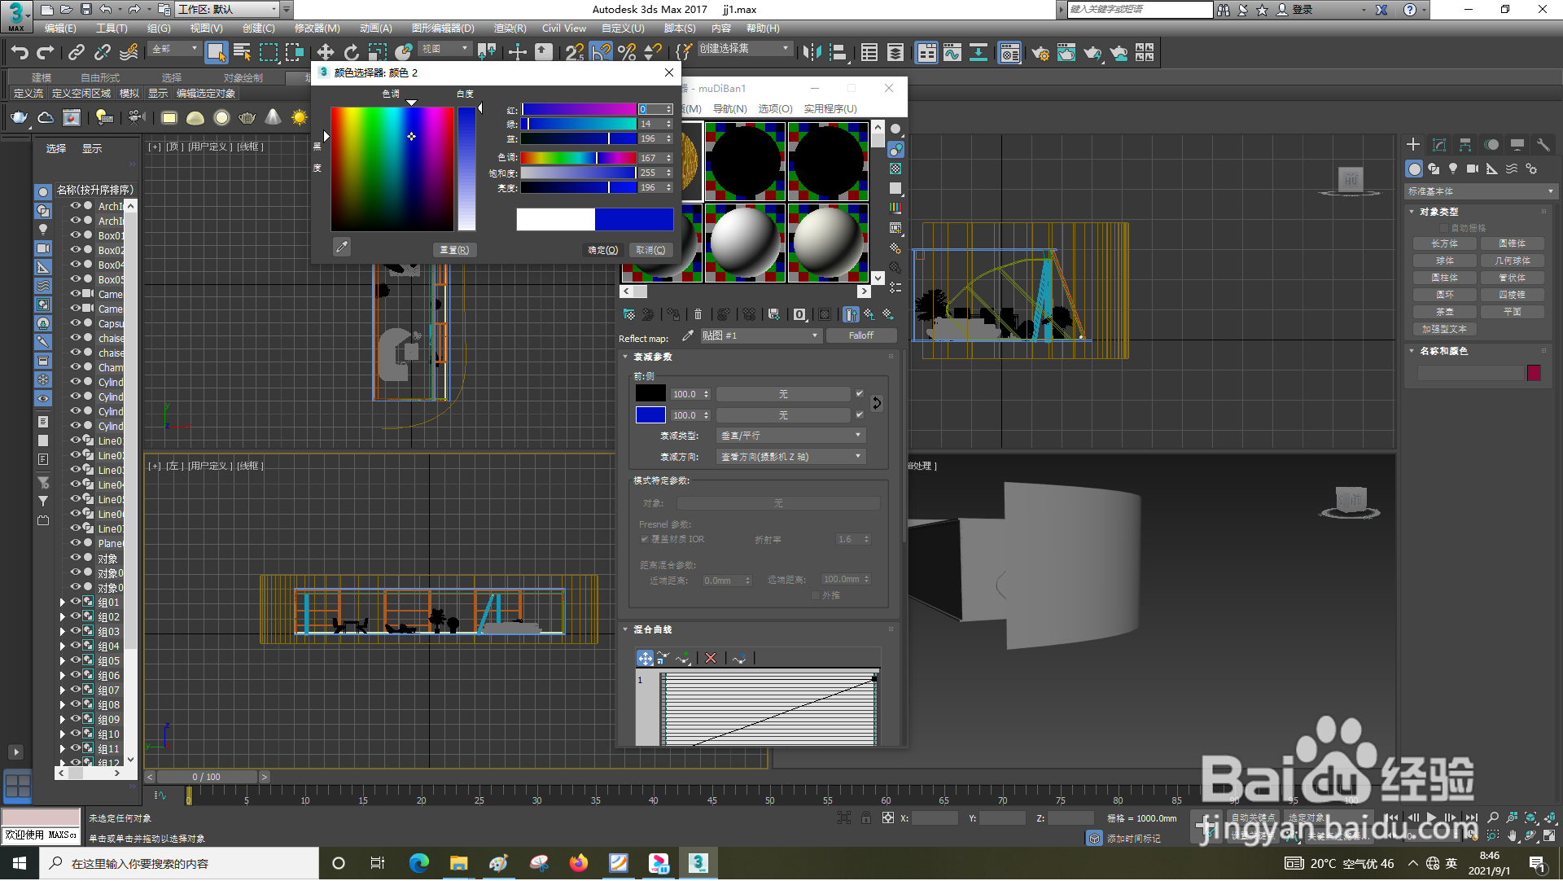
Task: Open Firefox from Windows taskbar
Action: click(579, 863)
